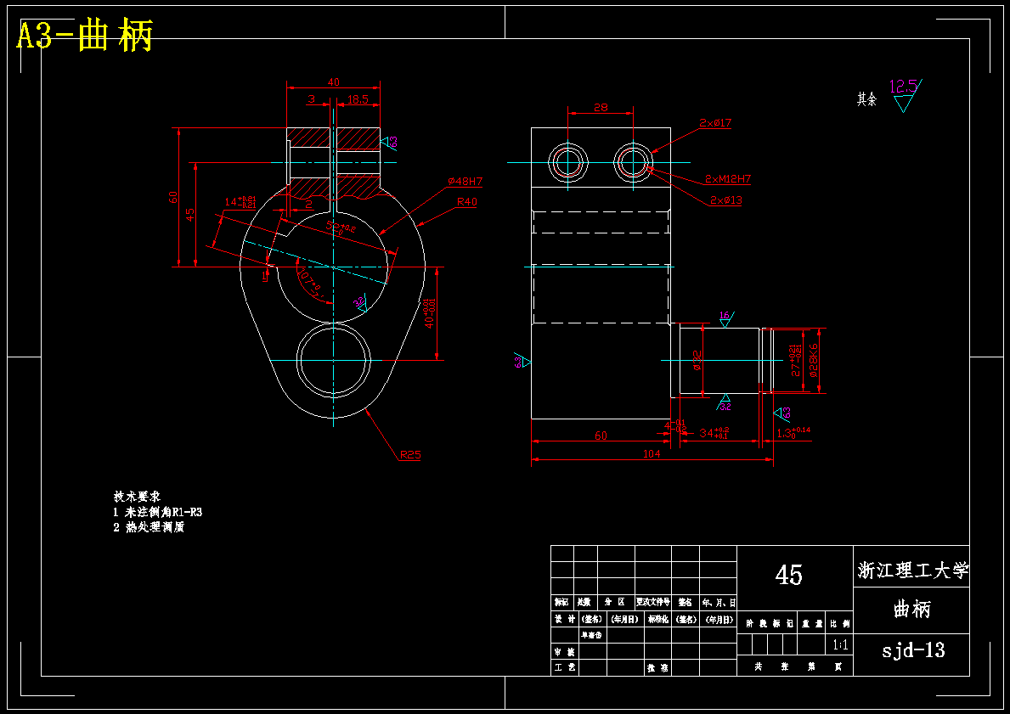Select the "R25" radius label
Image resolution: width=1010 pixels, height=714 pixels.
[x=410, y=455]
